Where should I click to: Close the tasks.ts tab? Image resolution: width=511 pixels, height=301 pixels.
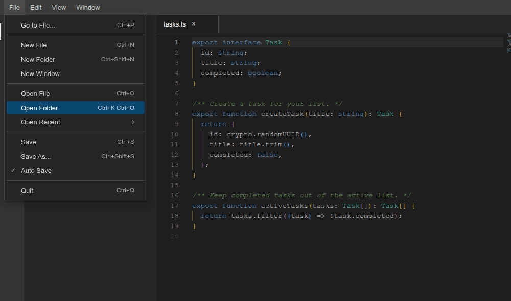click(194, 24)
